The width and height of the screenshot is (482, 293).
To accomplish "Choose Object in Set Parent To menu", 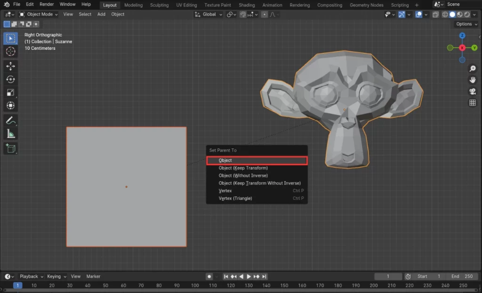I will click(x=257, y=160).
